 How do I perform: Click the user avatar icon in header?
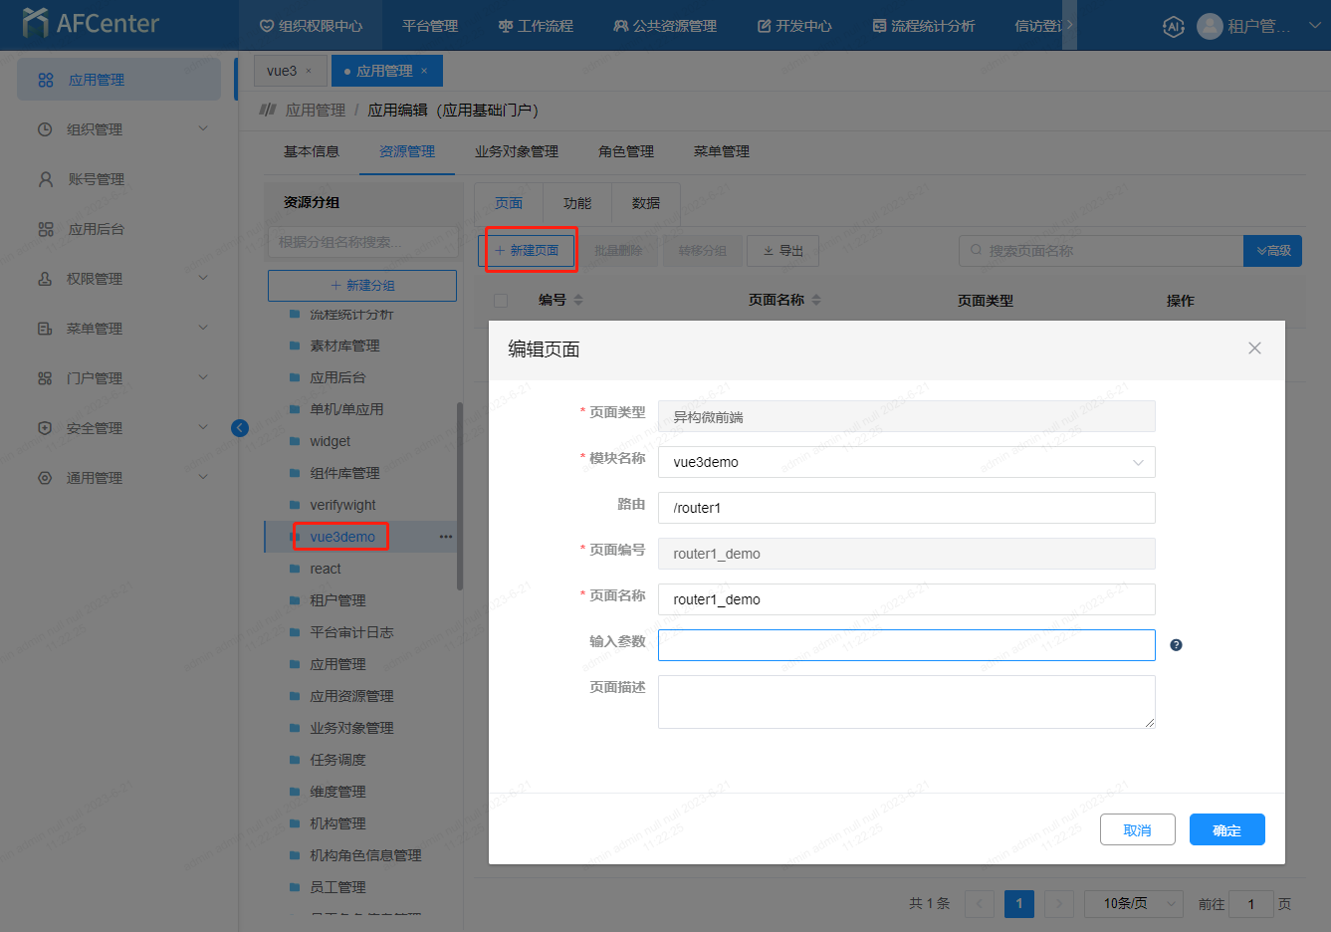(1210, 27)
